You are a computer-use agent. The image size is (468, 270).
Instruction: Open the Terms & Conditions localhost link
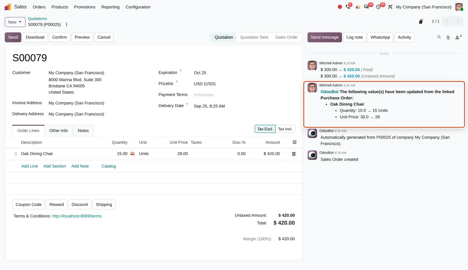click(77, 216)
